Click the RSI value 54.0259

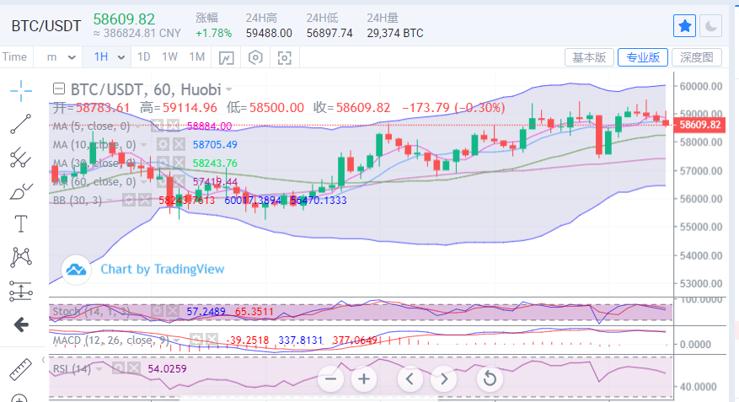coord(168,369)
